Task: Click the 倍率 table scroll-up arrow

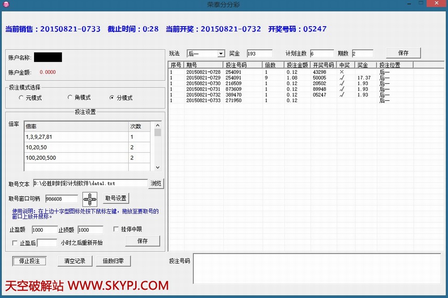Action: click(158, 125)
